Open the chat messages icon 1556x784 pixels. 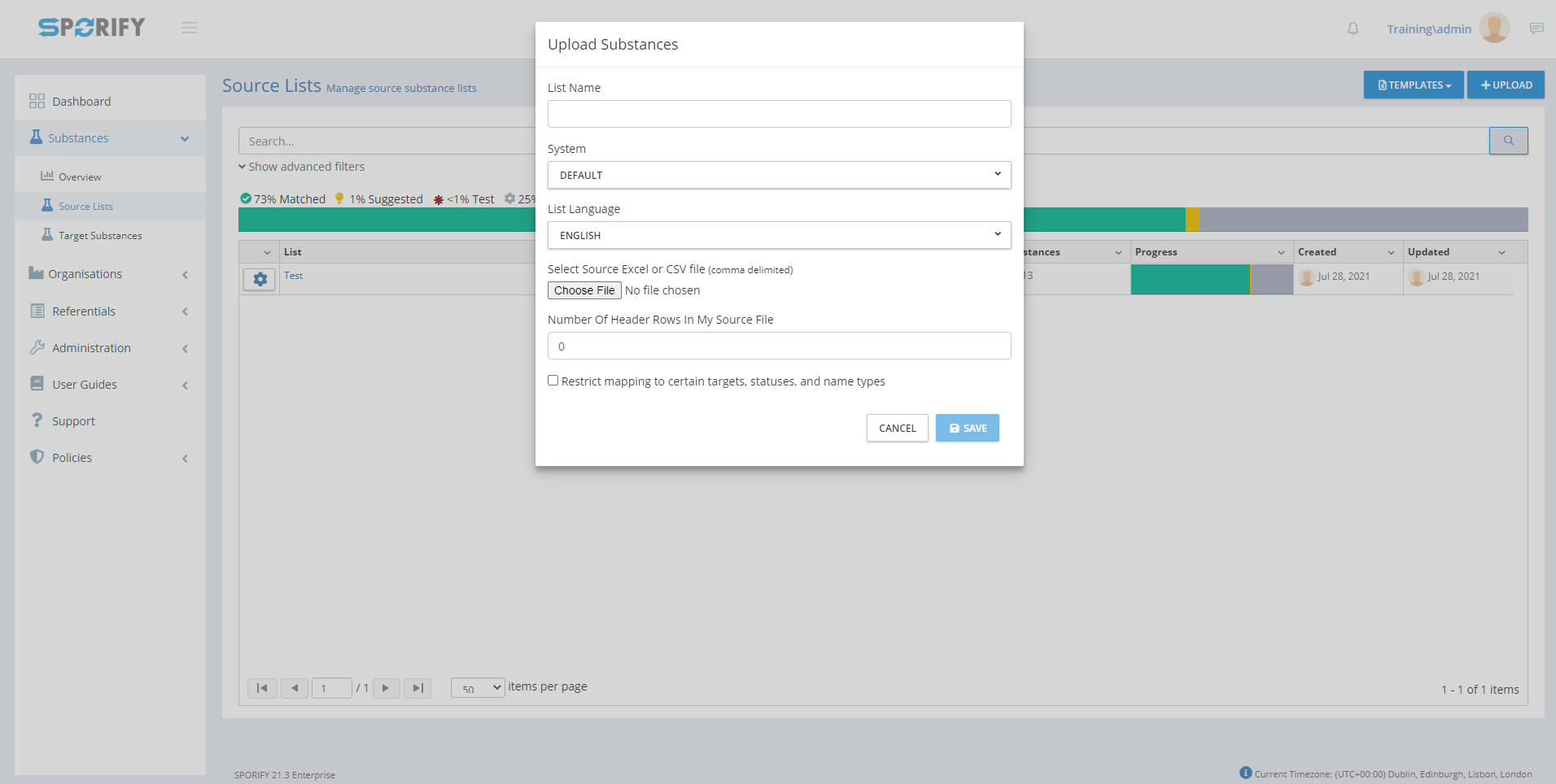click(1536, 28)
